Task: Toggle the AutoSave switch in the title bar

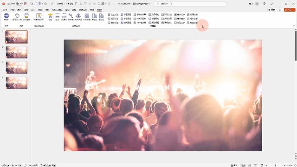Action: coord(19,4)
